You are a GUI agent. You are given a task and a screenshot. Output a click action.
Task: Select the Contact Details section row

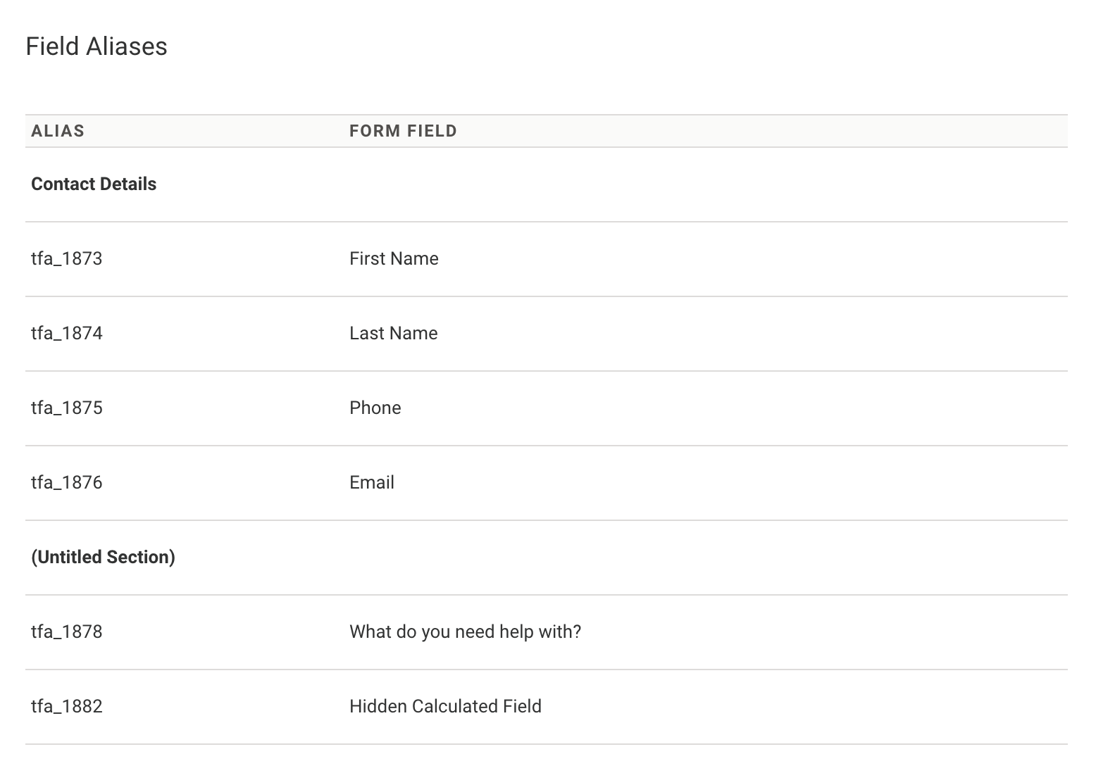tap(94, 184)
